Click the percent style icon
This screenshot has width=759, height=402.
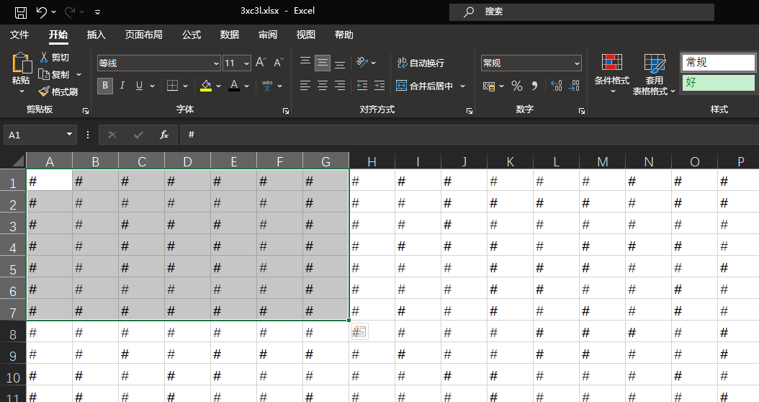(x=516, y=86)
